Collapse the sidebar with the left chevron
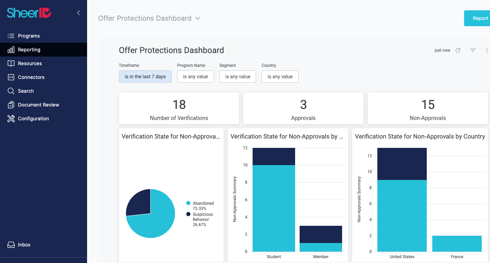Viewport: 490px width, 263px height. coord(78,13)
